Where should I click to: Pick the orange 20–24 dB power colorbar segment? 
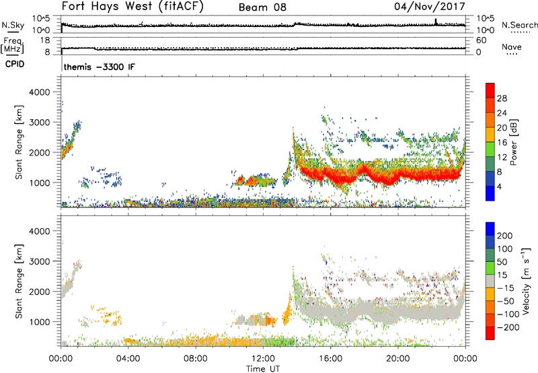pos(490,121)
